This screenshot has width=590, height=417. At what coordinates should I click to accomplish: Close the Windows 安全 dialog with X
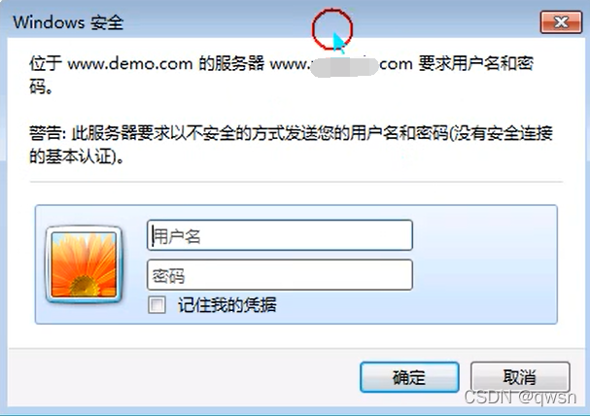coord(561,22)
